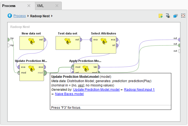Open the Process breadcrumb link
This screenshot has height=126, width=188.
[x=20, y=16]
